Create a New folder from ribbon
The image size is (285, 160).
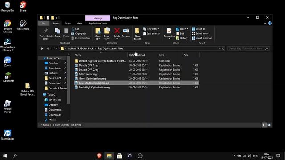(138, 34)
